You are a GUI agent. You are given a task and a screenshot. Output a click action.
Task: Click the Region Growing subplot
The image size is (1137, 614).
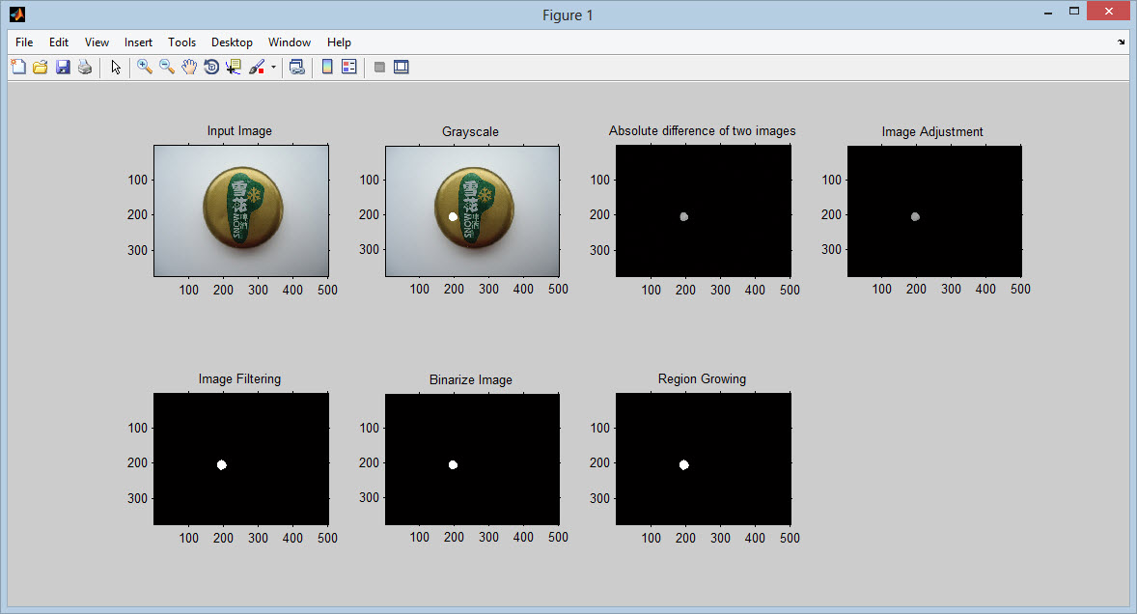click(x=704, y=459)
